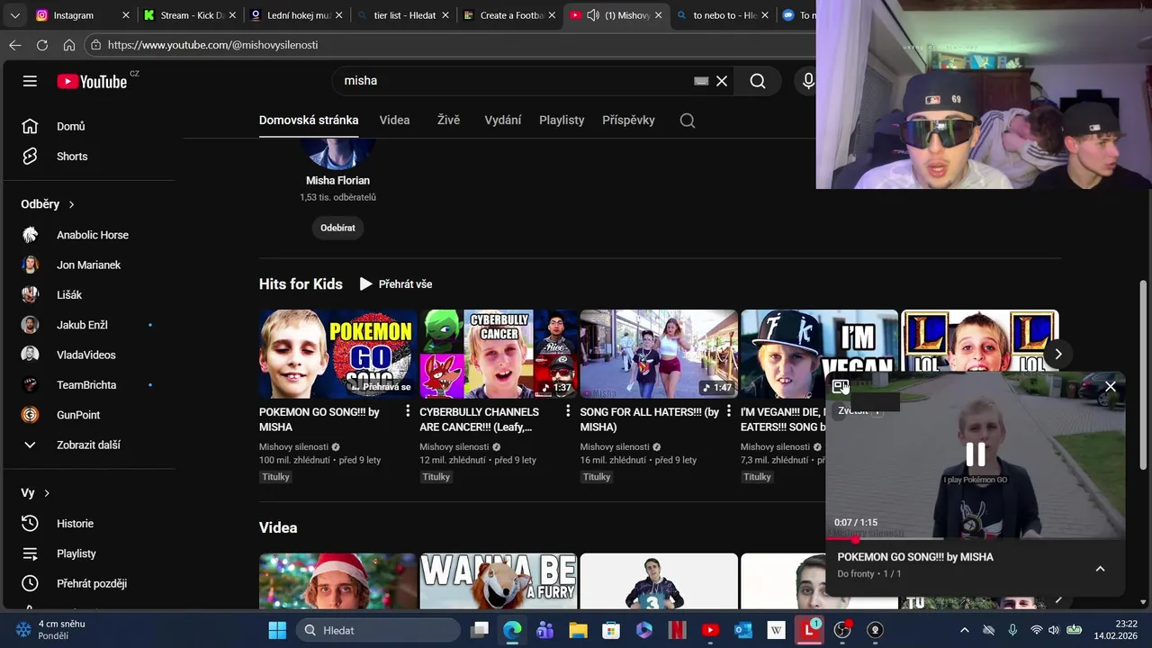Screen dimensions: 1152x648
Task: Seek on the miniplayer progress bar
Action: click(x=976, y=538)
